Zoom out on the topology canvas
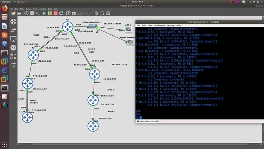The image size is (264, 149). (102, 13)
